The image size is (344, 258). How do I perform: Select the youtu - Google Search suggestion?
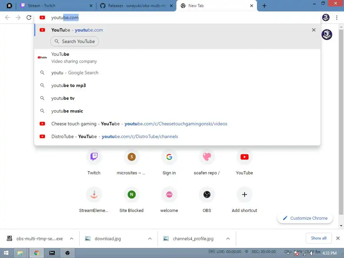pos(177,73)
